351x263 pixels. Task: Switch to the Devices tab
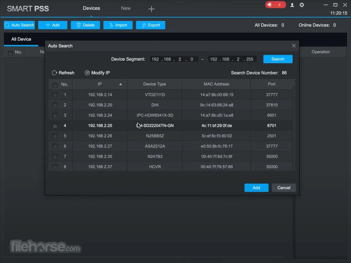tap(91, 8)
